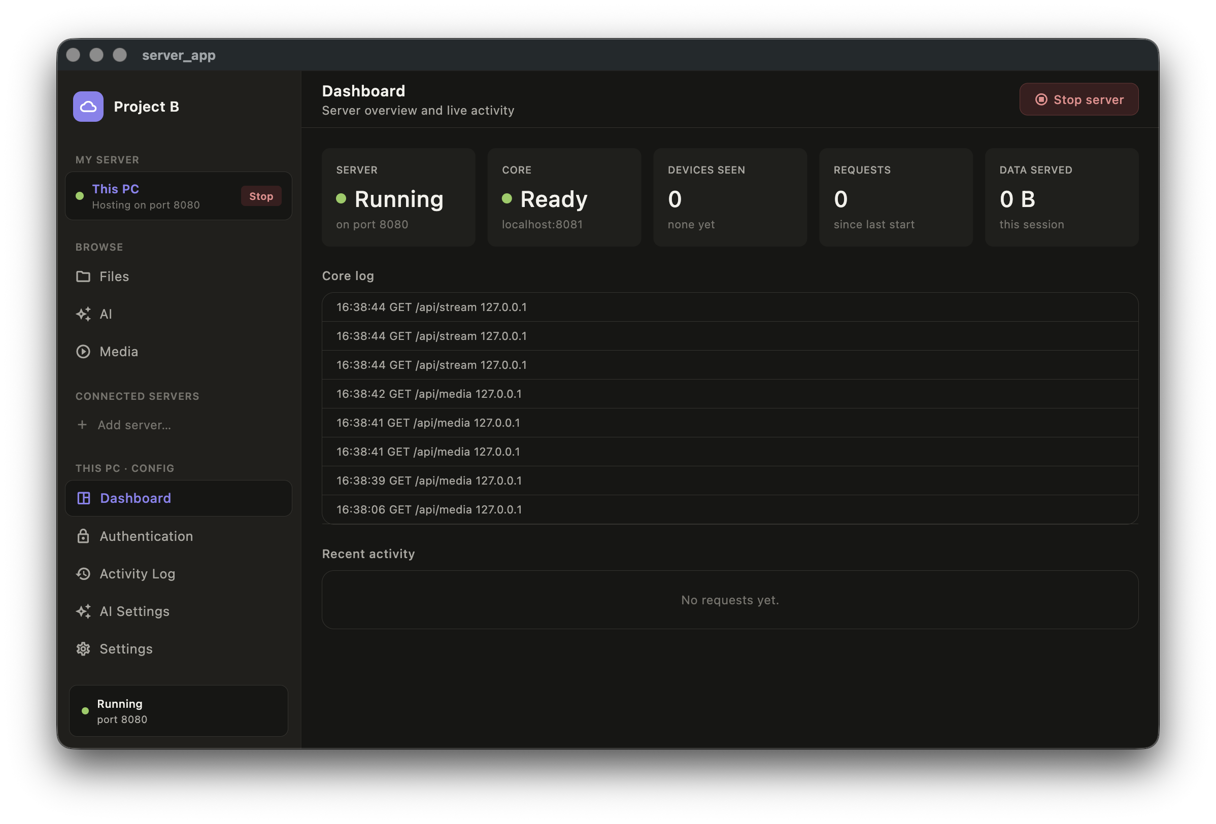Click the bottom Running port 8080 status box
1216x824 pixels.
coord(179,711)
